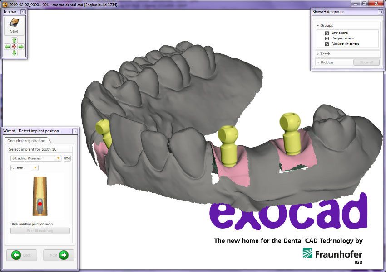Screen dimensions: 386x272
Task: Click the 'AbutmentMarkers' label
Action: pos(345,43)
